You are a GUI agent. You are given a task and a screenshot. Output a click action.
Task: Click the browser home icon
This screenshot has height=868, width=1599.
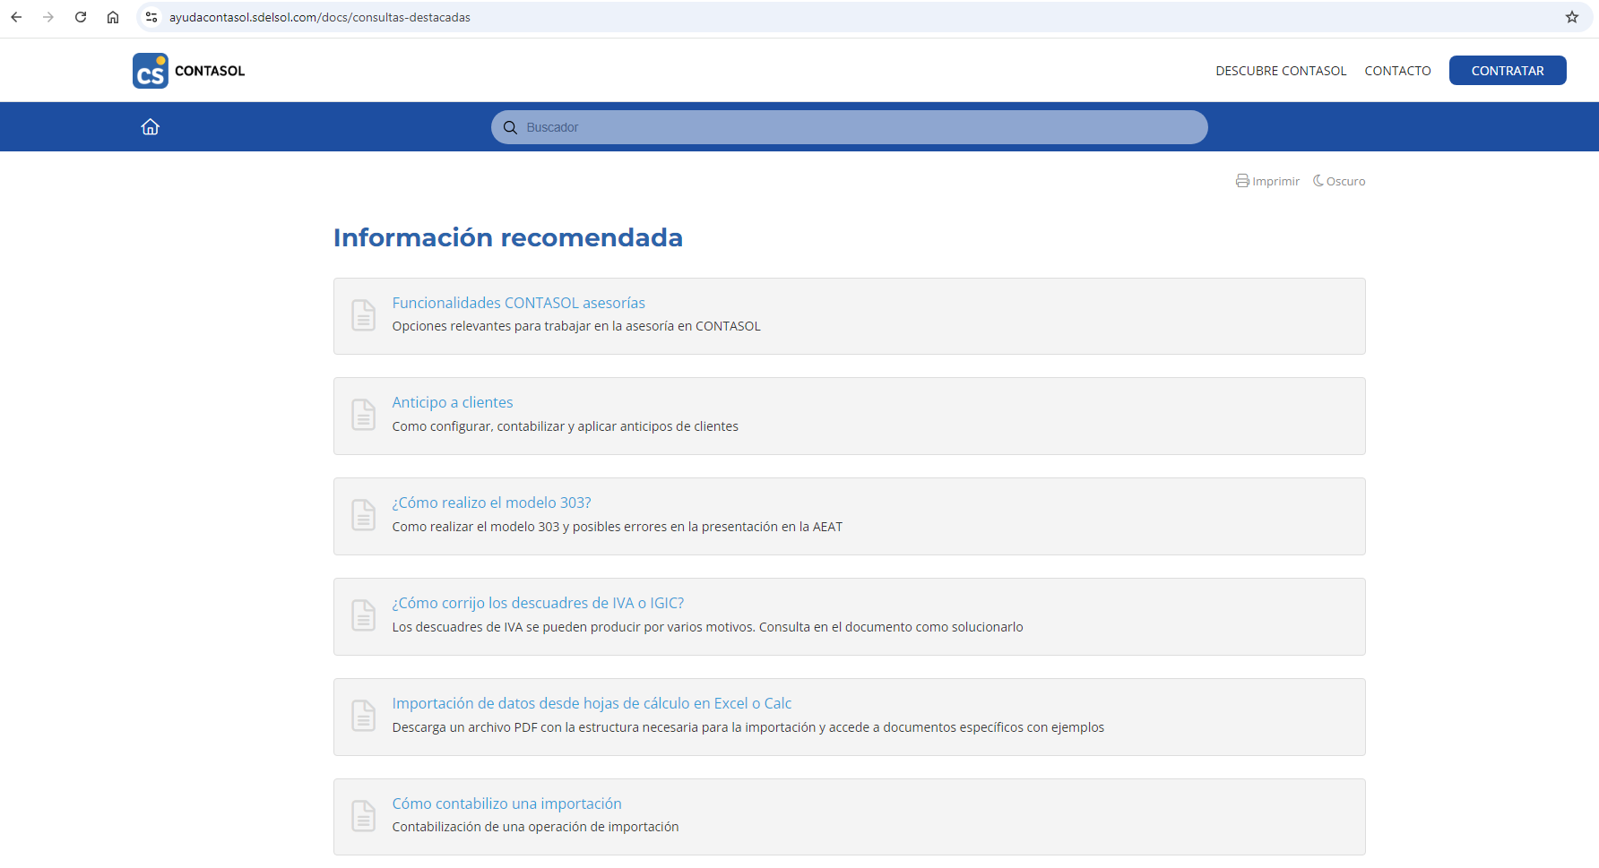[x=113, y=17]
